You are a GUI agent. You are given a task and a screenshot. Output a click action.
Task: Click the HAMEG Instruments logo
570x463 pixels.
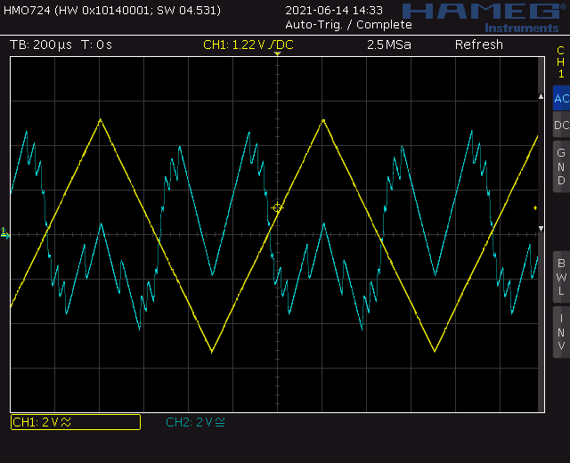479,16
